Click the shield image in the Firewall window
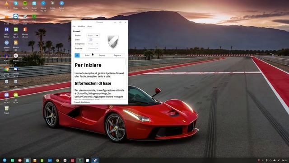 click(113, 42)
